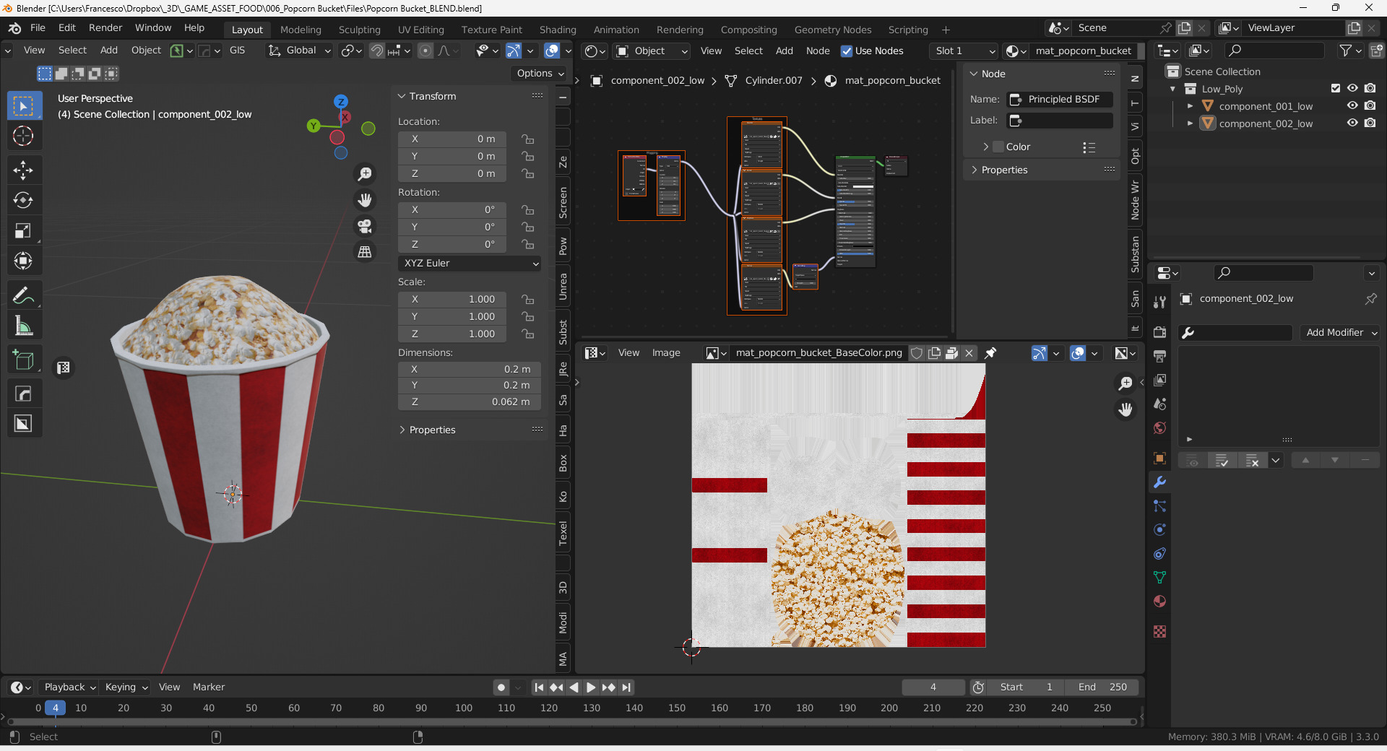
Task: Expand the Color section in the Node panel
Action: pyautogui.click(x=985, y=147)
